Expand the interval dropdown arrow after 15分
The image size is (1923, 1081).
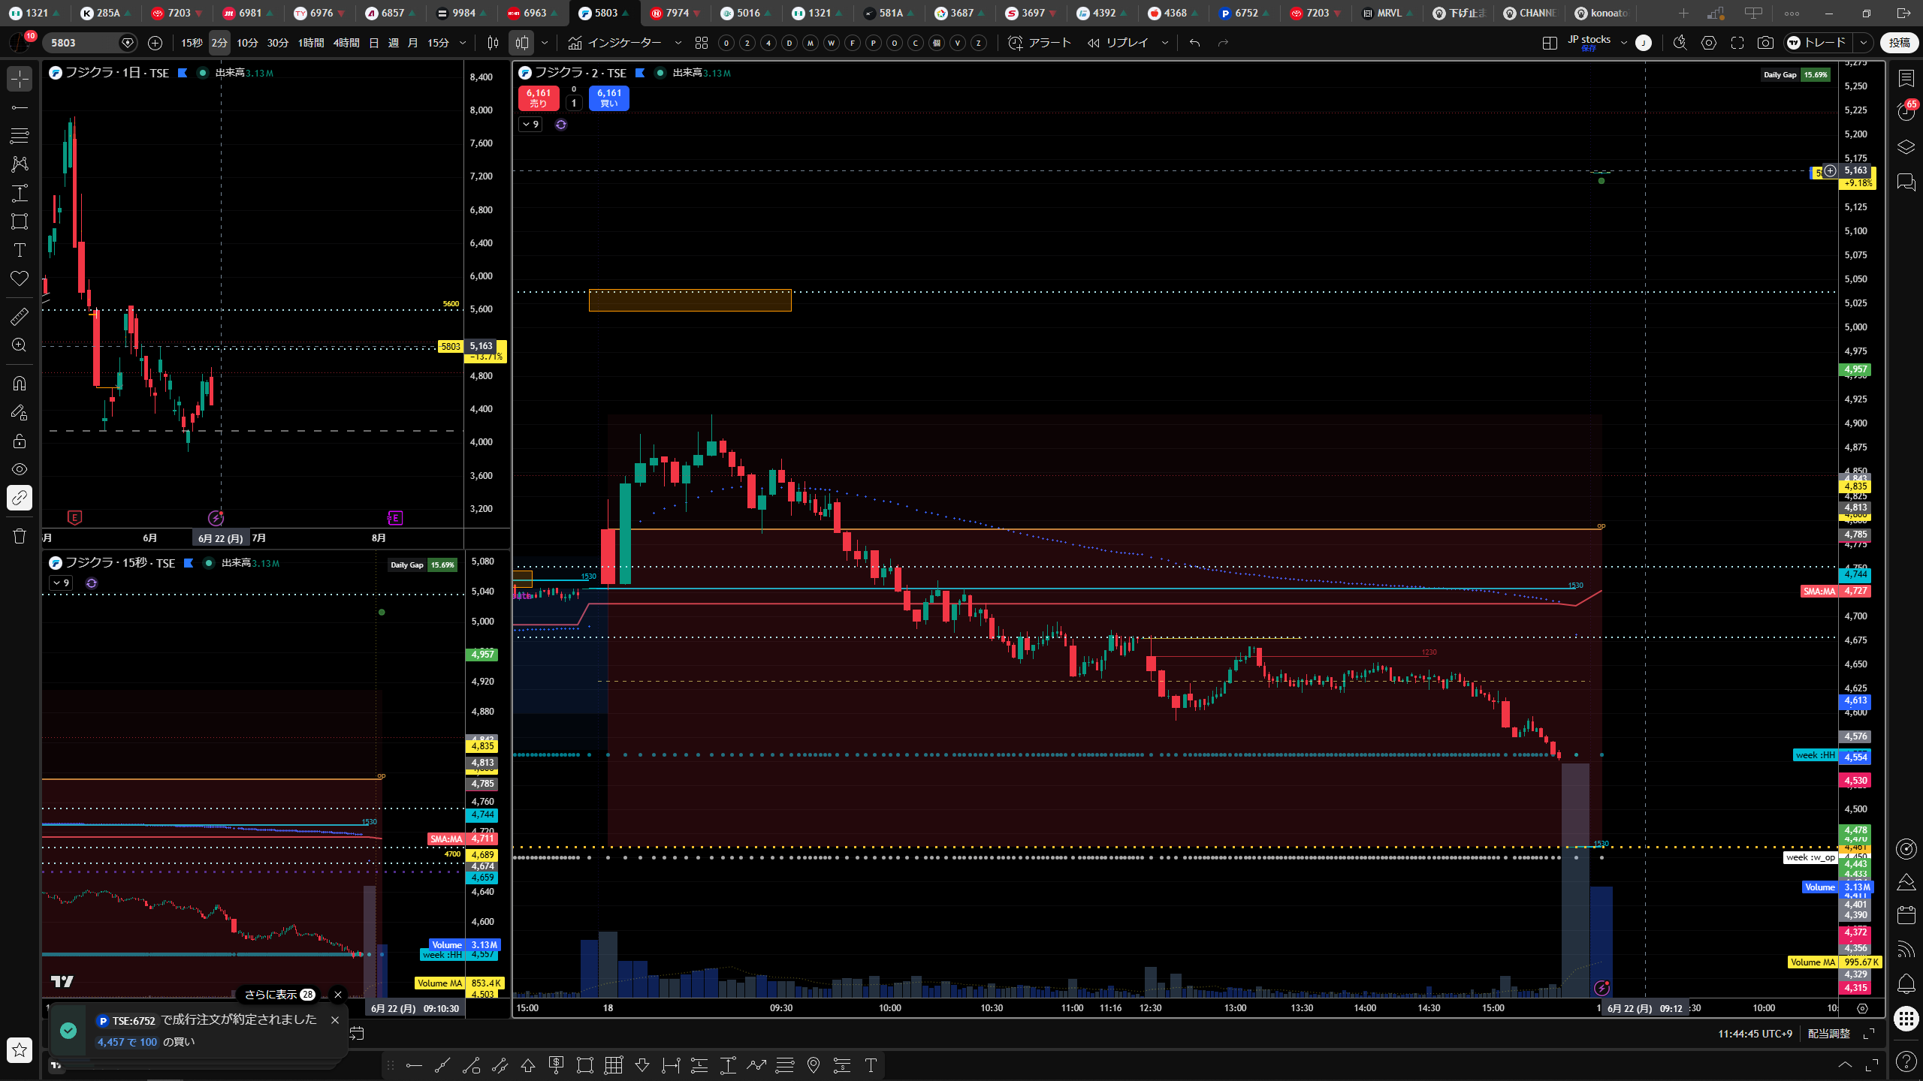[x=463, y=43]
